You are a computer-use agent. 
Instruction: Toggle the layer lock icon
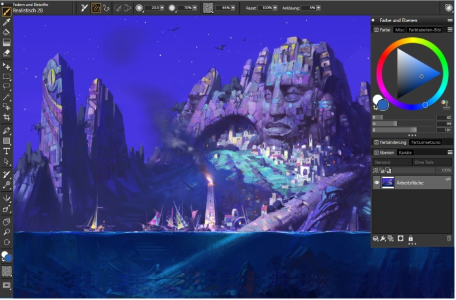(x=411, y=239)
